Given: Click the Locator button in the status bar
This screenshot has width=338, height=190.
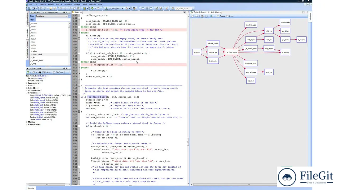Looking at the screenshot, I should point(31,188).
